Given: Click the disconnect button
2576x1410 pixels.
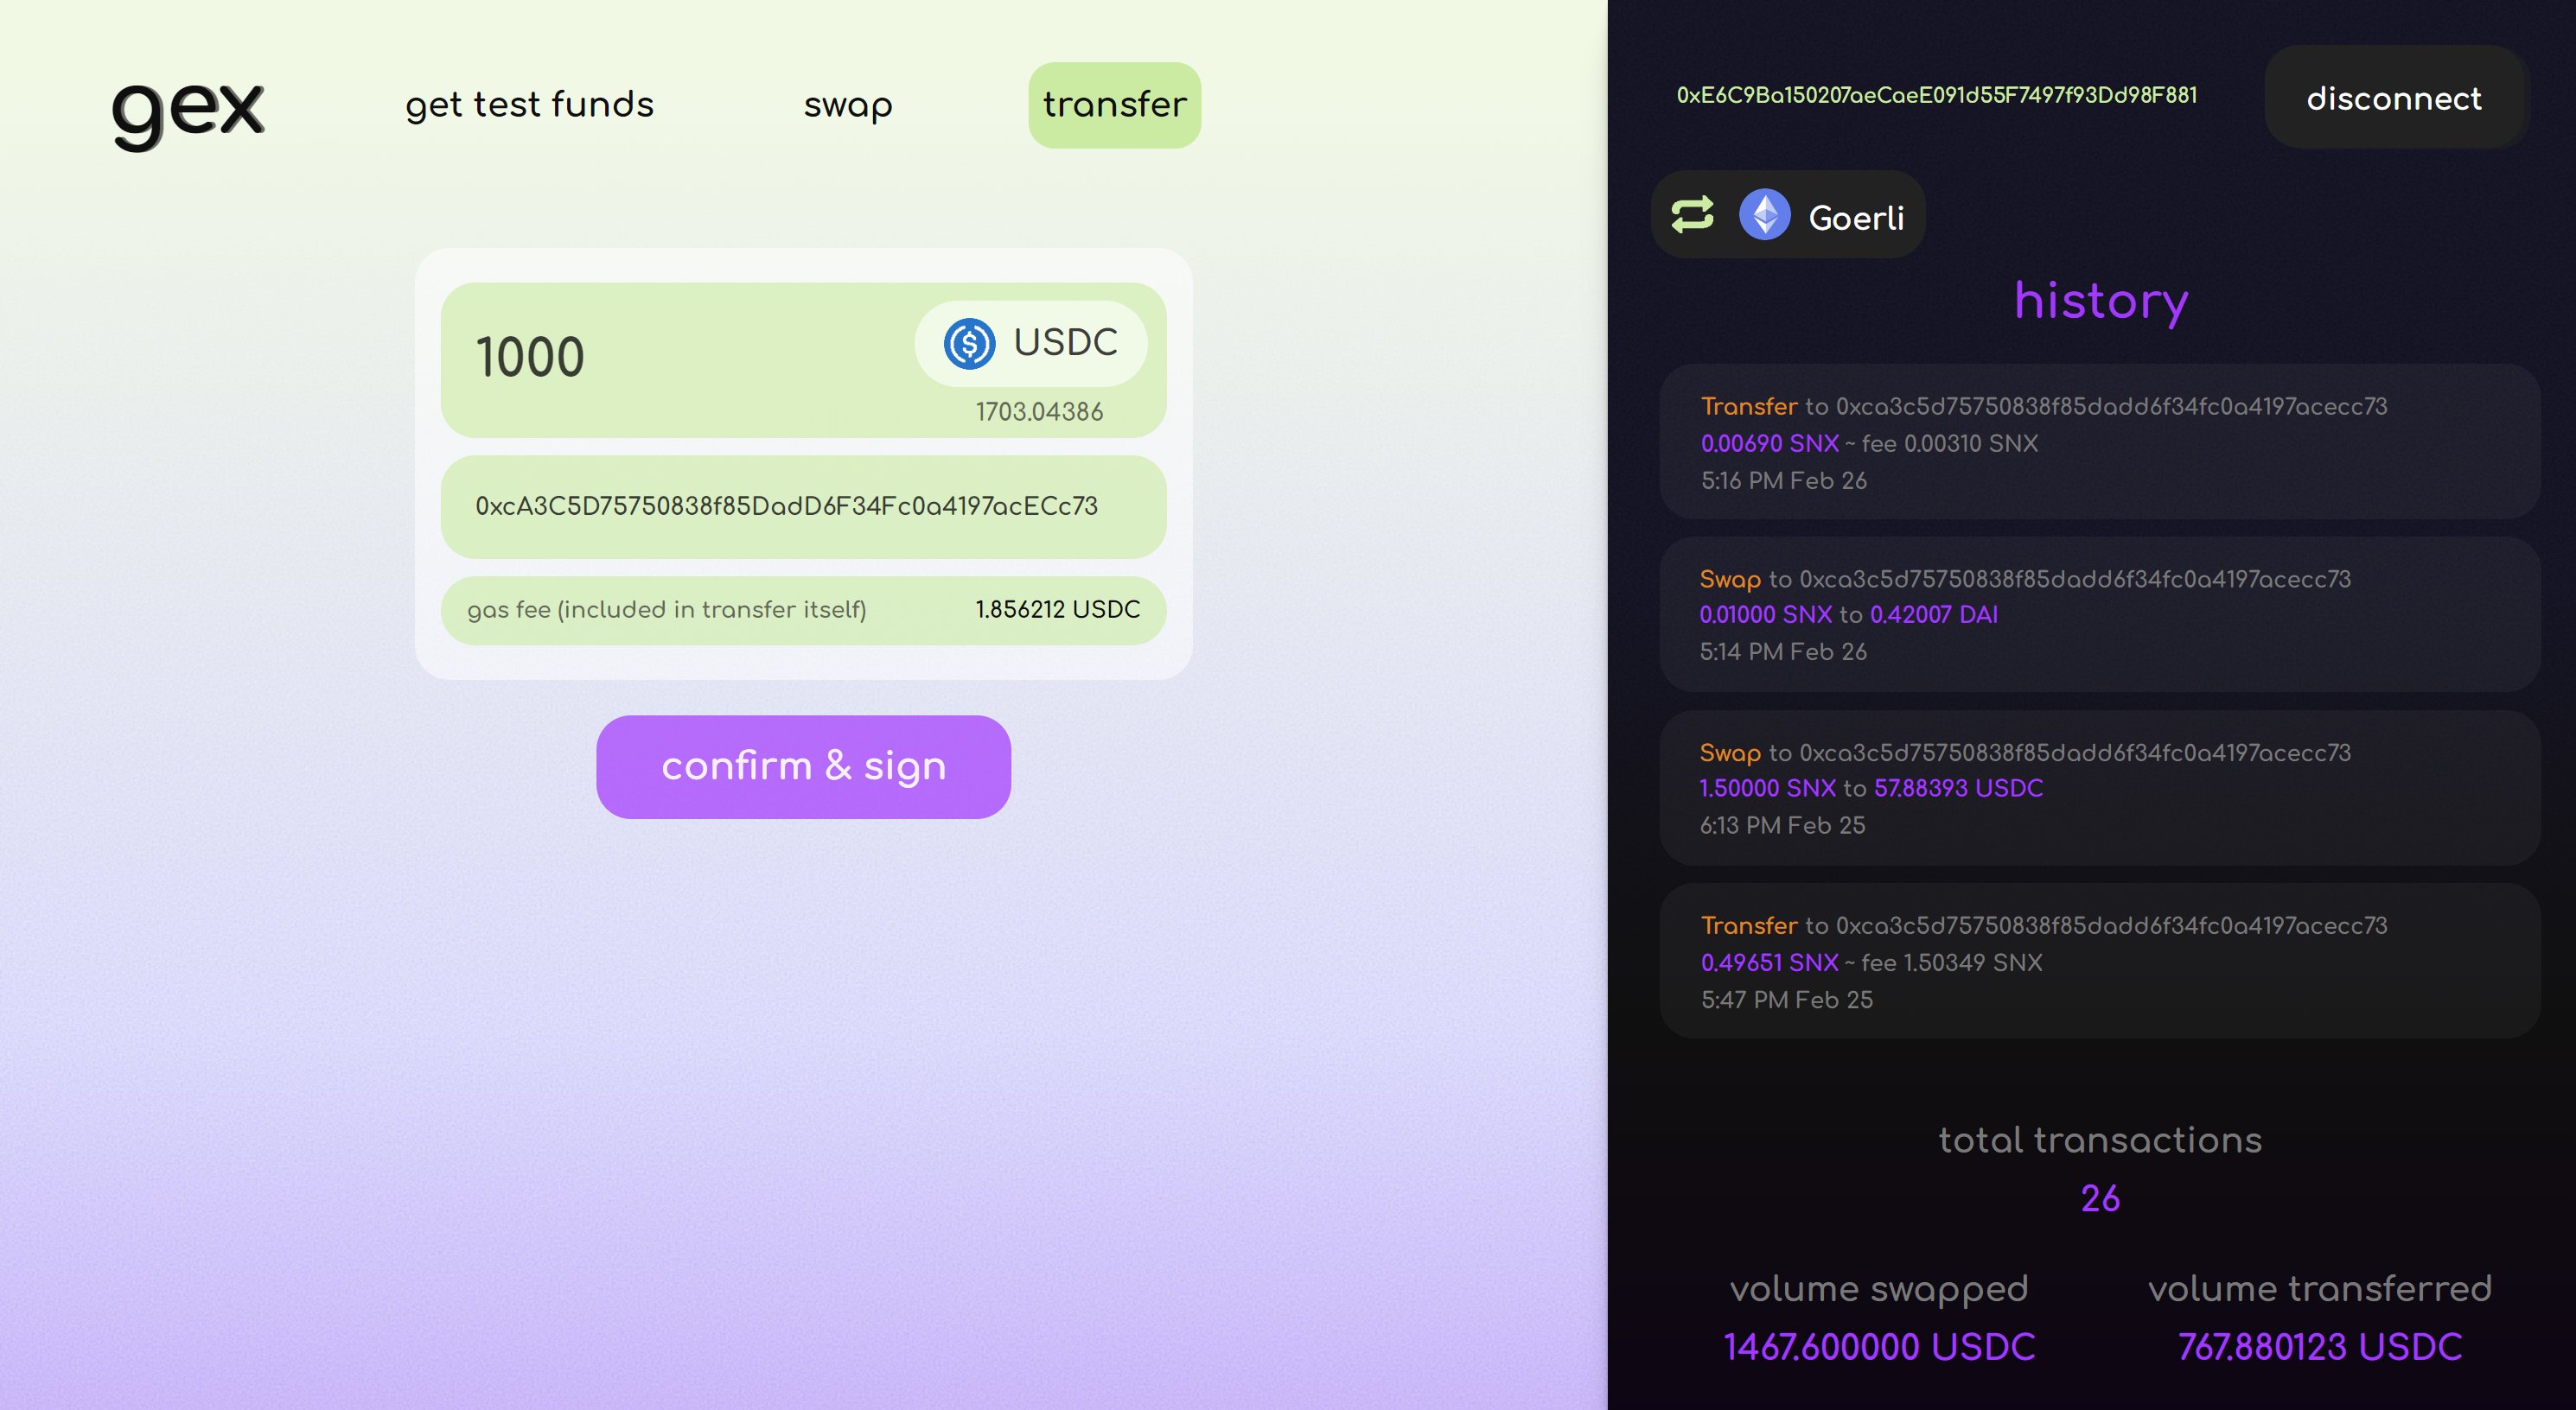Looking at the screenshot, I should [x=2393, y=98].
